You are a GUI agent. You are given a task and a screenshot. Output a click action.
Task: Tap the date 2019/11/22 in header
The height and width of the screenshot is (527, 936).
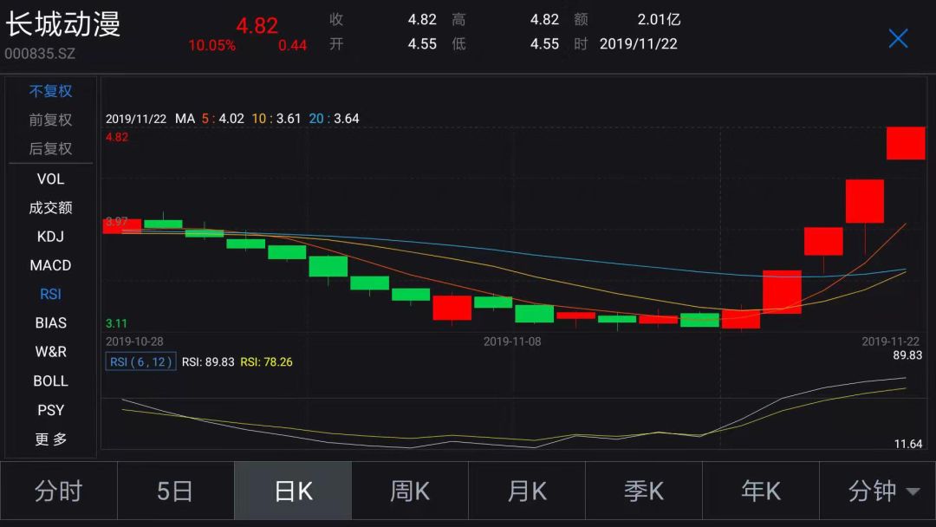[x=638, y=43]
